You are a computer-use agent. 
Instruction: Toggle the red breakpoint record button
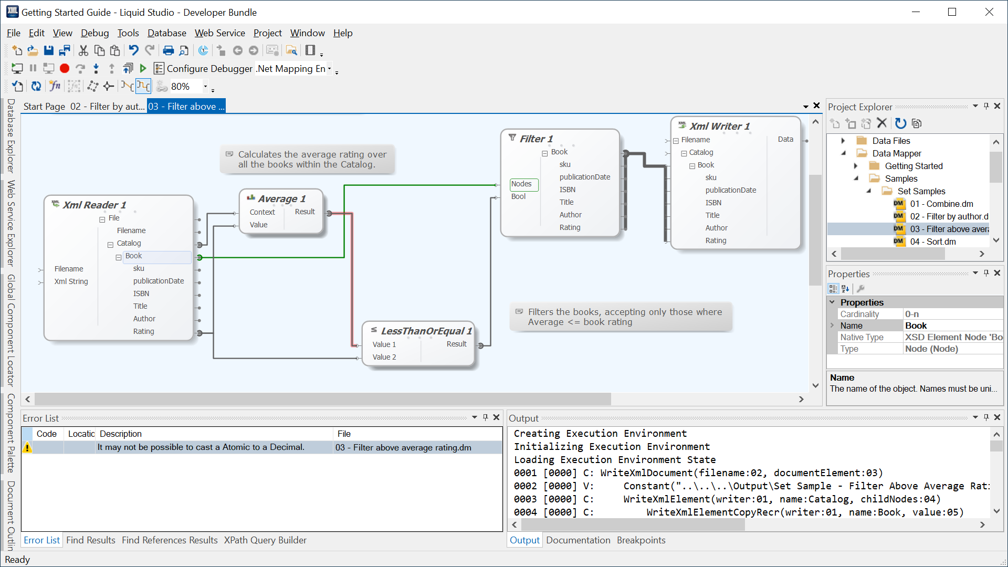point(65,68)
